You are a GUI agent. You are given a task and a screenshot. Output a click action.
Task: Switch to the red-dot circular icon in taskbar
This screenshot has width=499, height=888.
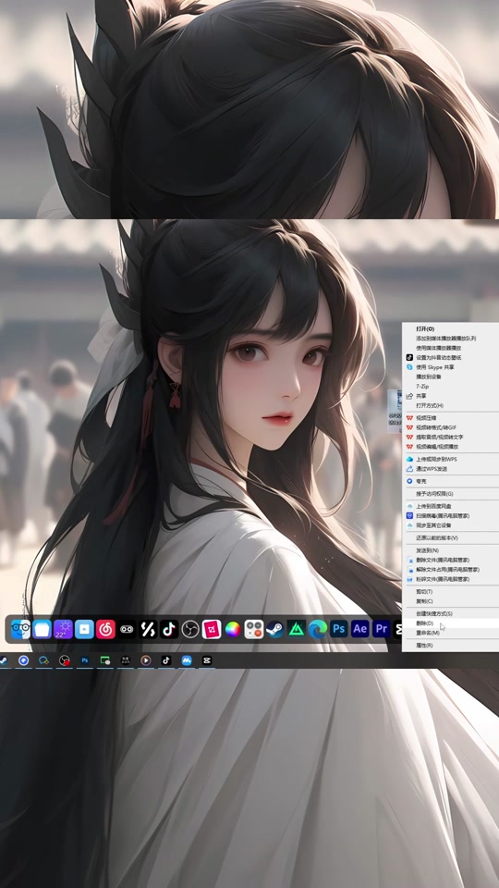coord(65,660)
